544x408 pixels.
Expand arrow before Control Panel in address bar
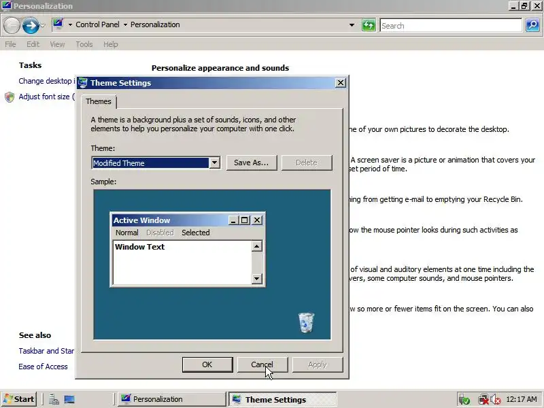click(x=70, y=24)
